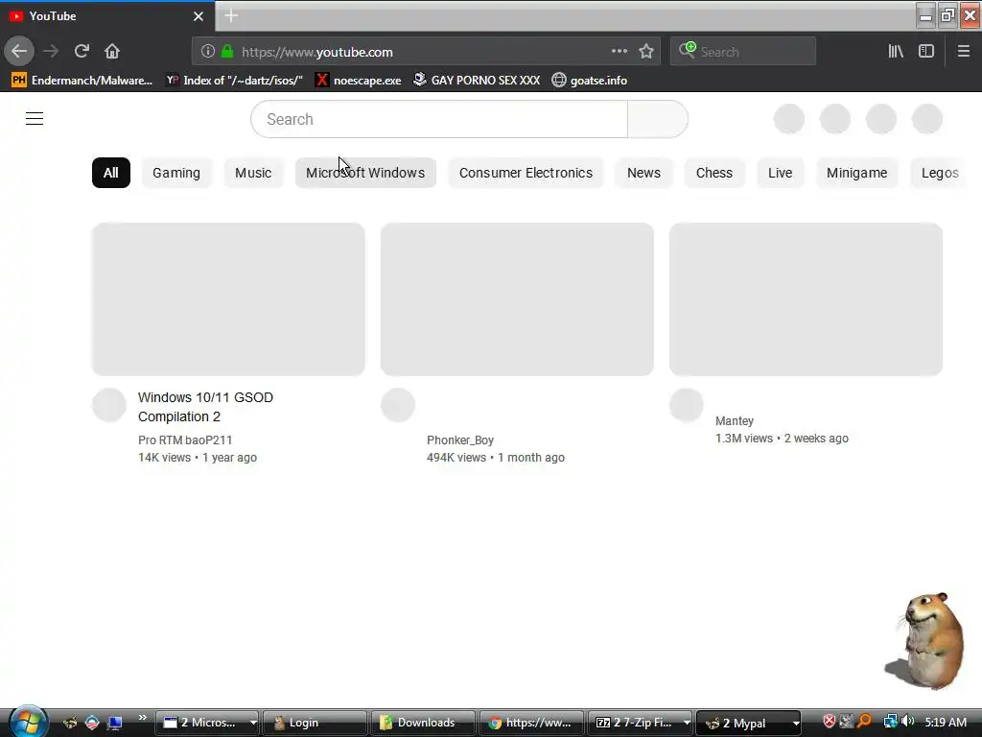
Task: Open the Phonker_Boy video thumbnail
Action: click(517, 299)
